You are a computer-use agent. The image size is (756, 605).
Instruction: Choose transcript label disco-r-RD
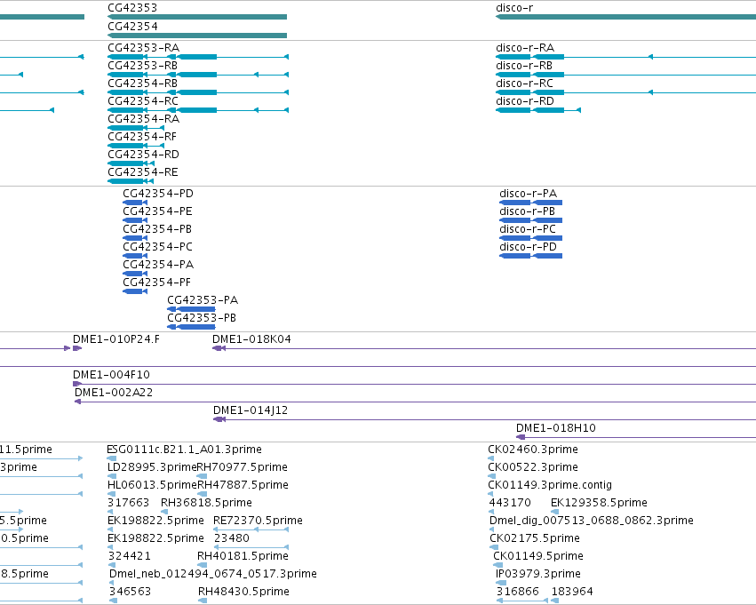[x=525, y=101]
